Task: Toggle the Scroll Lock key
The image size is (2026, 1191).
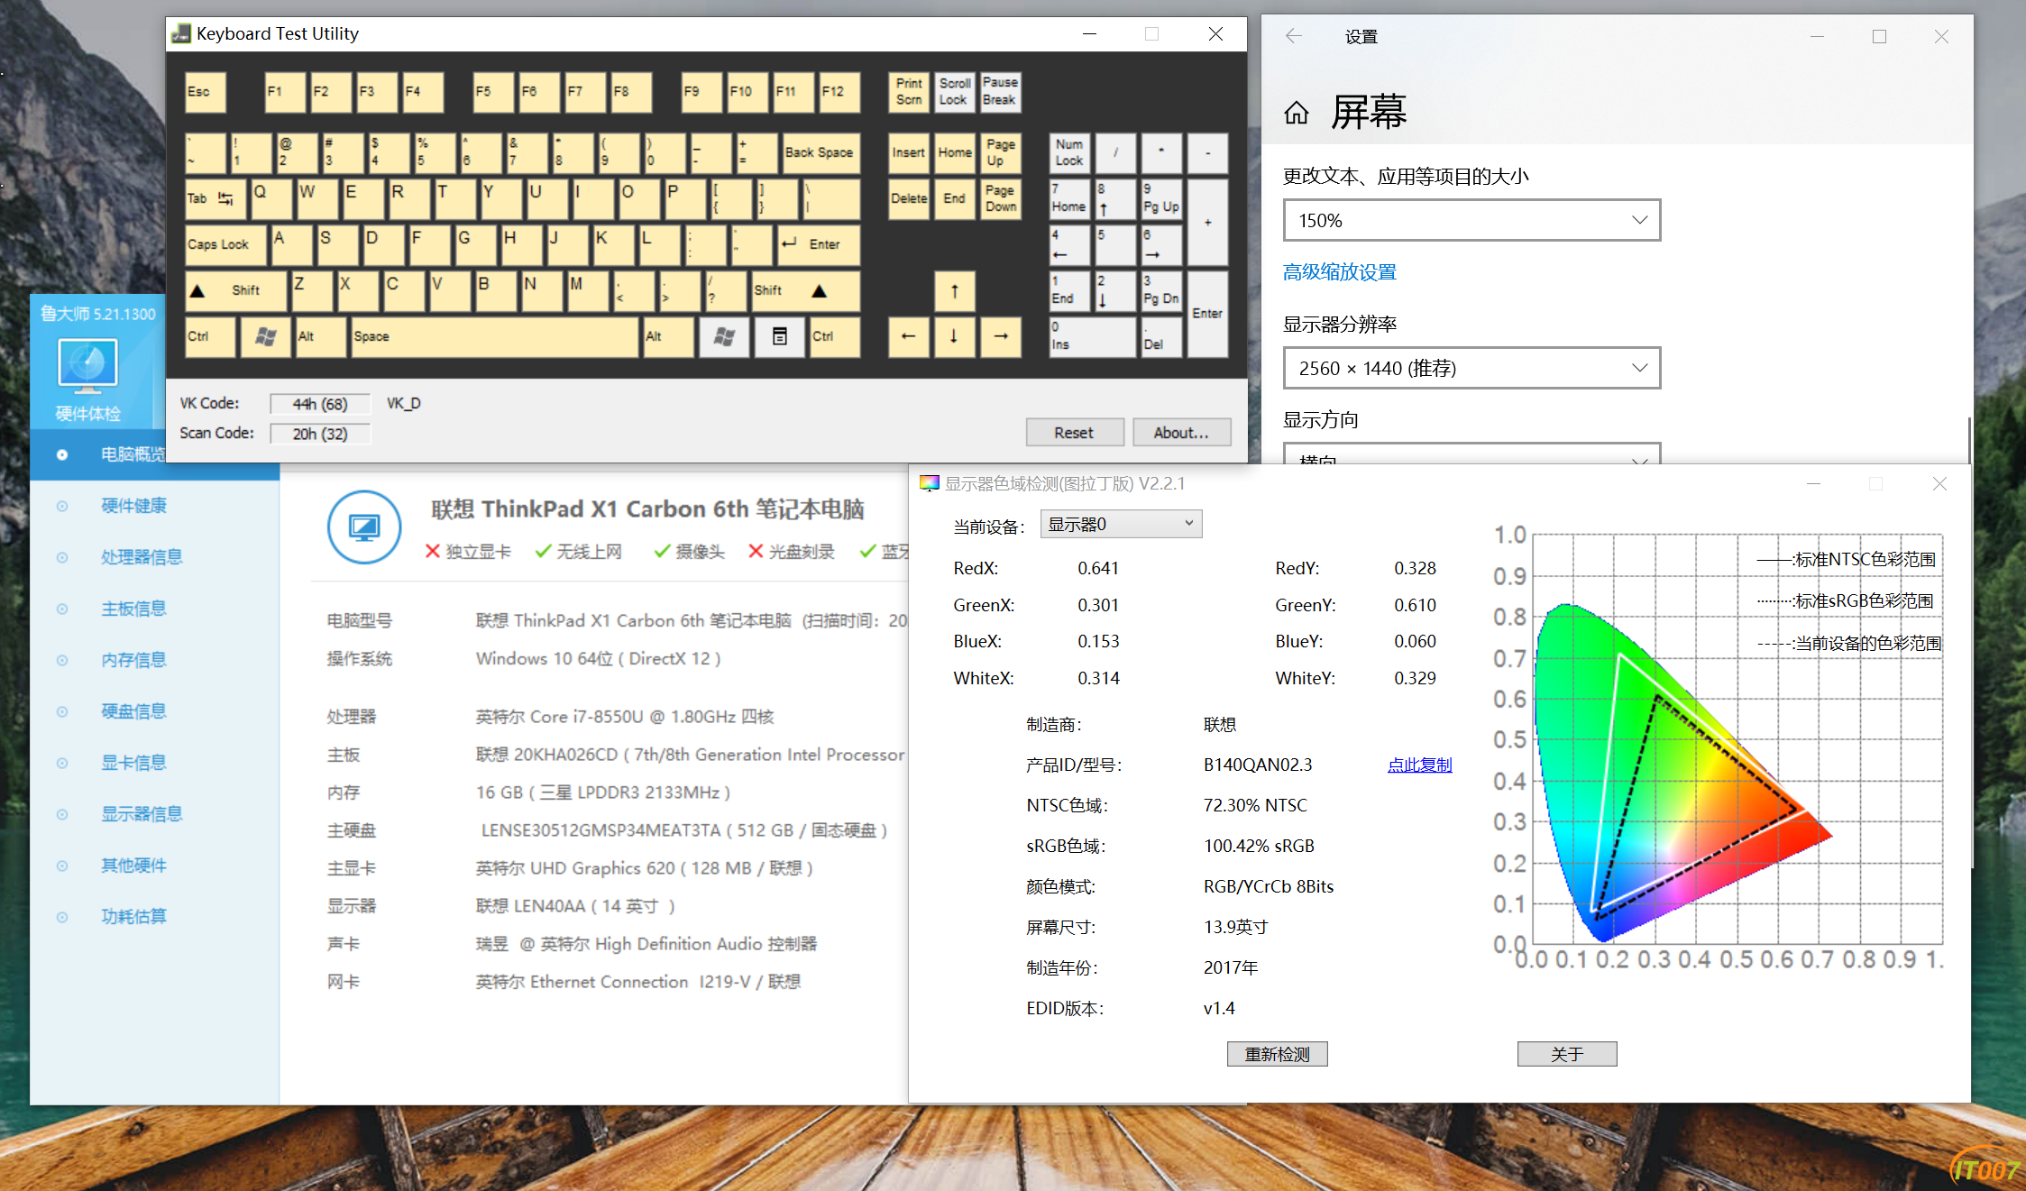Action: [954, 92]
